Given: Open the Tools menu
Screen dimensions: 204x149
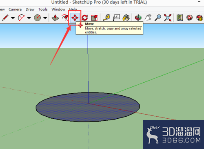Looking at the screenshot, I should 43,9.
